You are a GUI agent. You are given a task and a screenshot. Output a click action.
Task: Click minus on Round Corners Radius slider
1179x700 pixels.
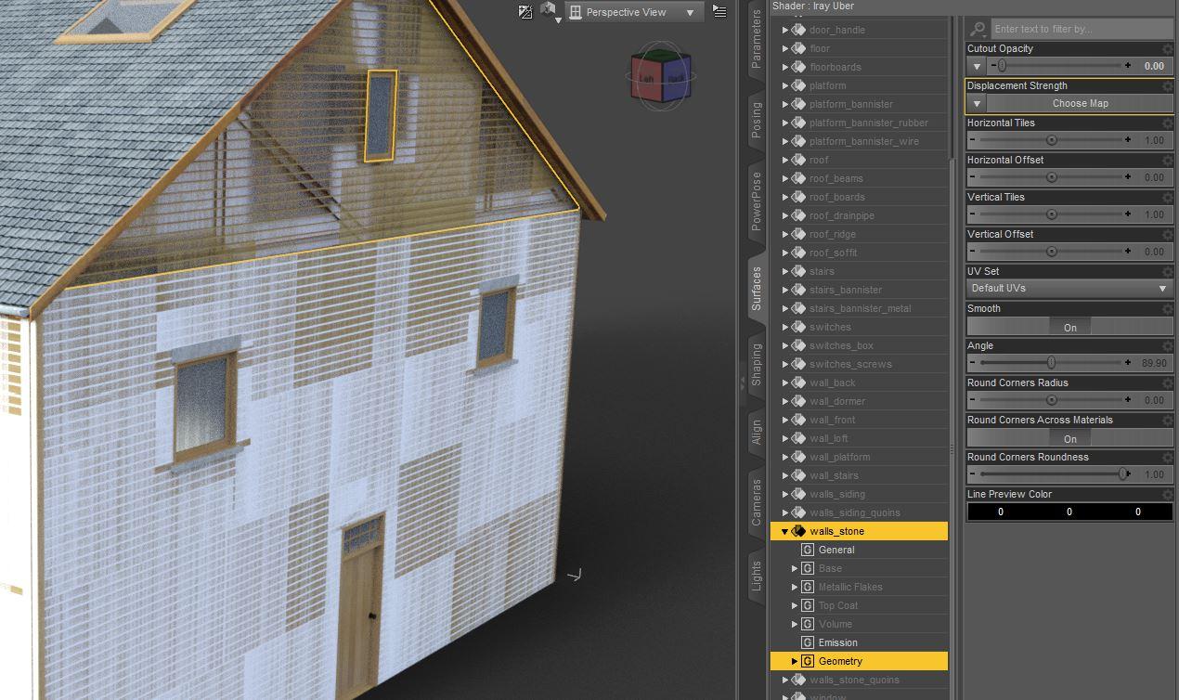973,400
